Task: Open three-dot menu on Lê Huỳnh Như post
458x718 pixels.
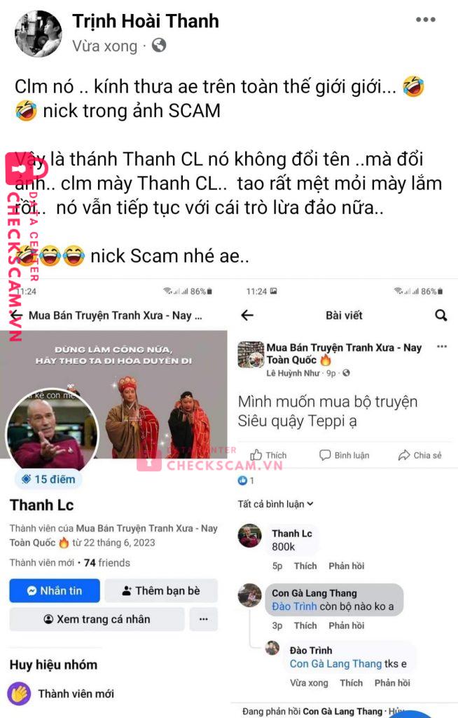Action: pyautogui.click(x=441, y=346)
